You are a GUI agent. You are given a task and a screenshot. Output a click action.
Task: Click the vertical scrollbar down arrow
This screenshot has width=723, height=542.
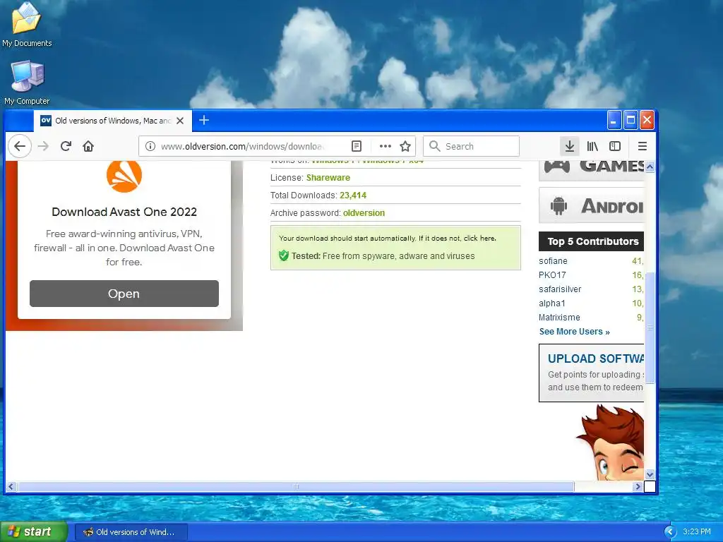650,474
